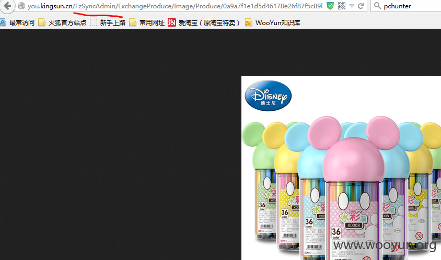Click the green shield security icon
Screen dimensions: 441x260
330,6
